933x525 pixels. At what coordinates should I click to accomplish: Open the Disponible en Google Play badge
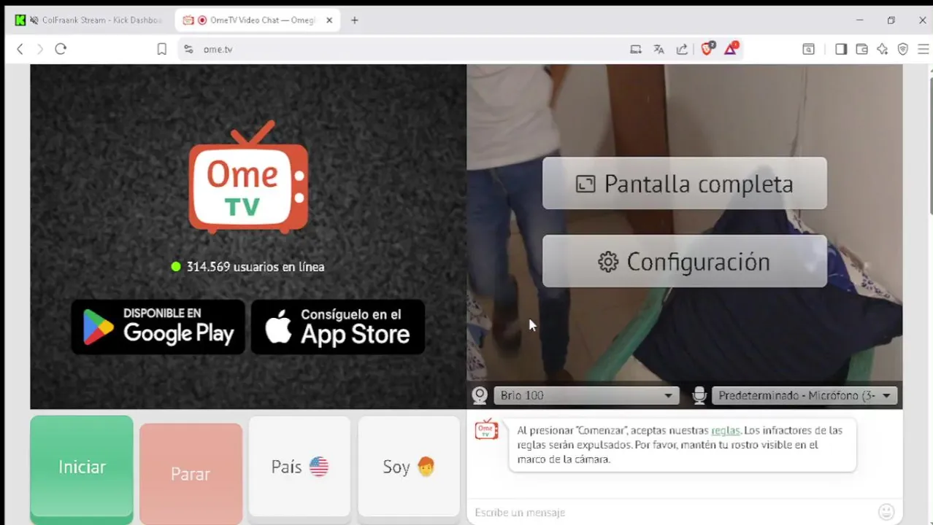(158, 327)
